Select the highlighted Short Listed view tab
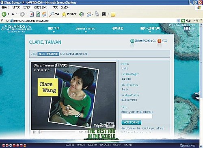The width and height of the screenshot is (203, 148). pyautogui.click(x=48, y=54)
